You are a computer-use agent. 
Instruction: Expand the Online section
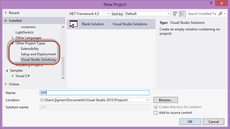click(6, 84)
